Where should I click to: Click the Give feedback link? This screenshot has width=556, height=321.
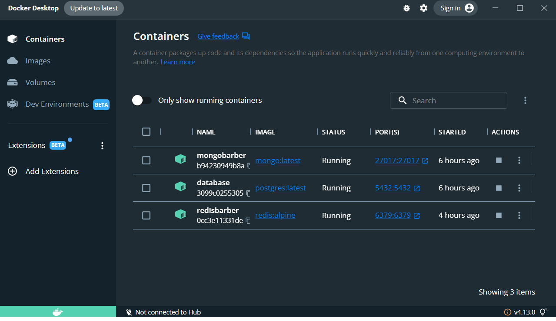pyautogui.click(x=218, y=36)
